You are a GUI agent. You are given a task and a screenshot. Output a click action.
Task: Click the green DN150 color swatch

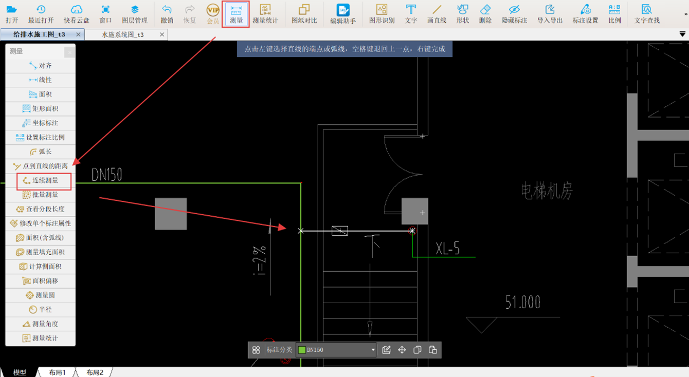(302, 350)
